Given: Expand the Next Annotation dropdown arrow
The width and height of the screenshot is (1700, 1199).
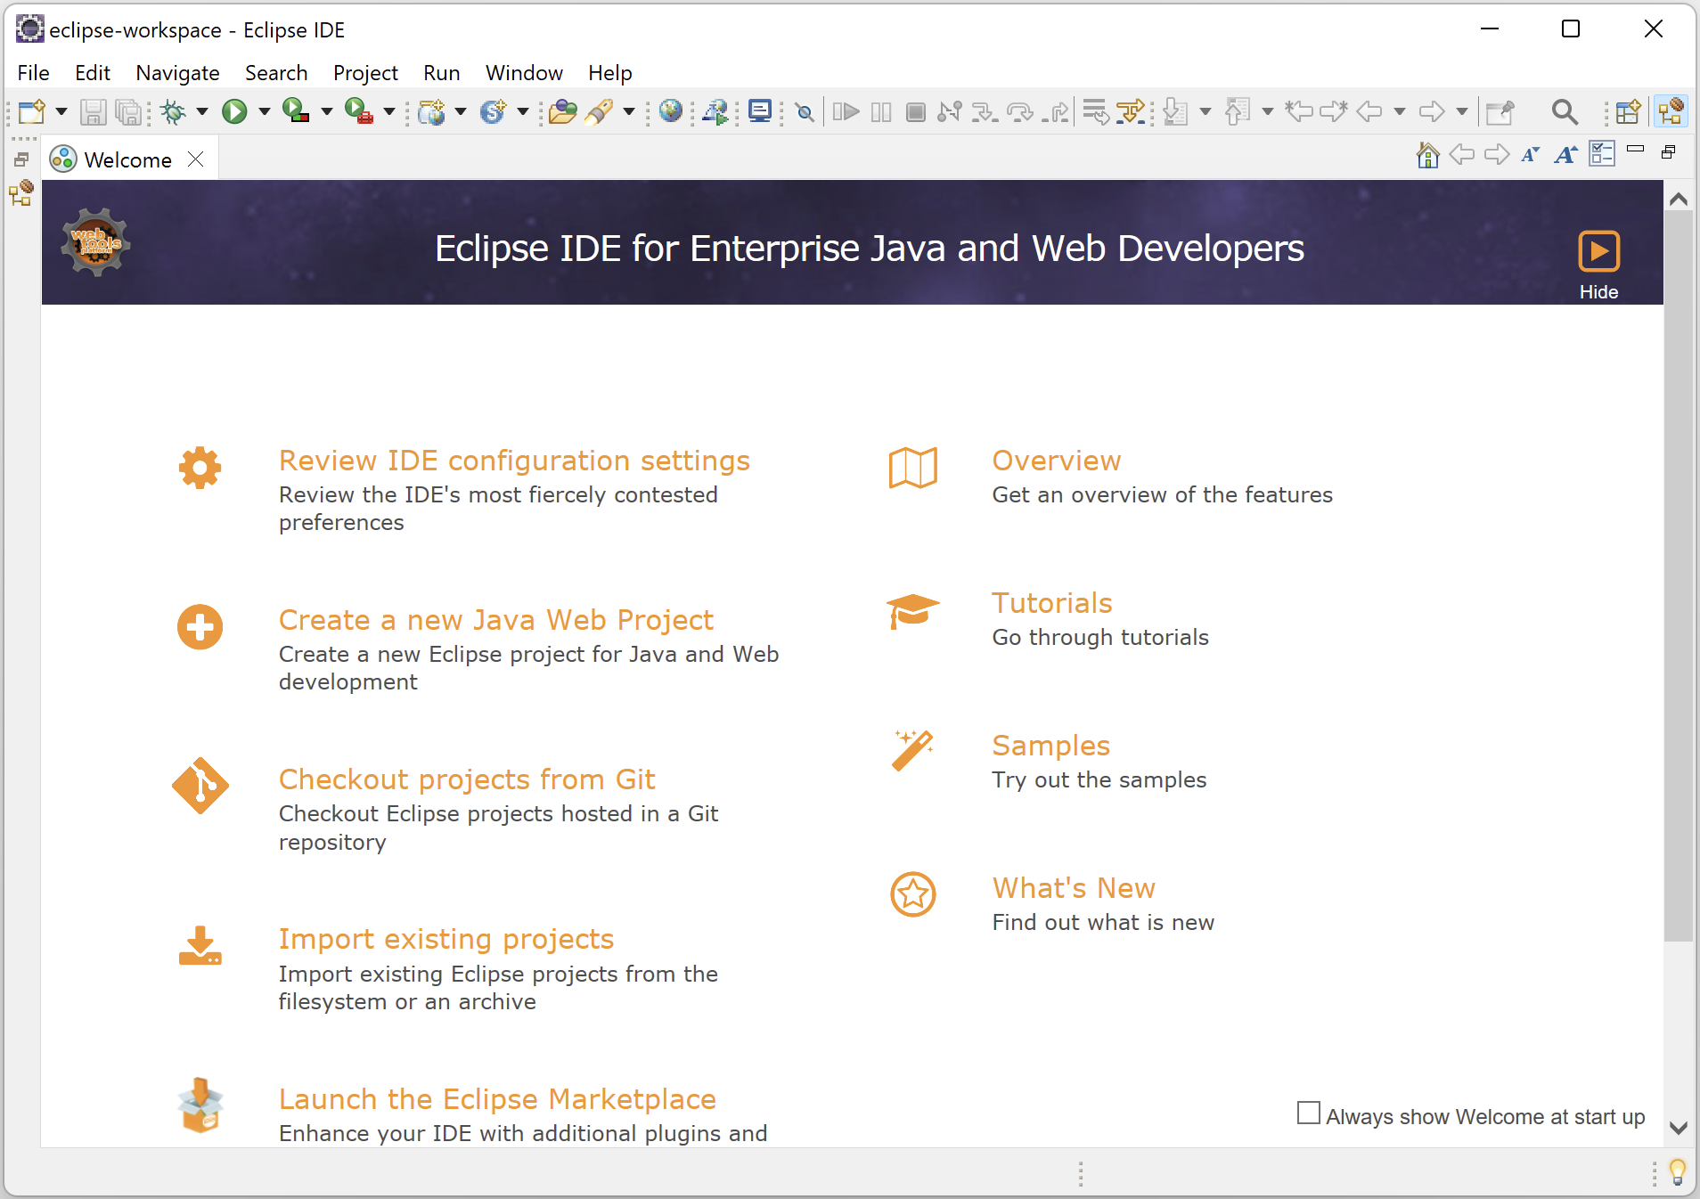Looking at the screenshot, I should pyautogui.click(x=1206, y=112).
